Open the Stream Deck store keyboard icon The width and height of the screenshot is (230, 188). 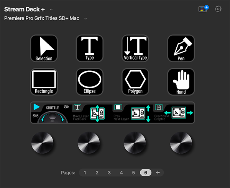tap(204, 9)
